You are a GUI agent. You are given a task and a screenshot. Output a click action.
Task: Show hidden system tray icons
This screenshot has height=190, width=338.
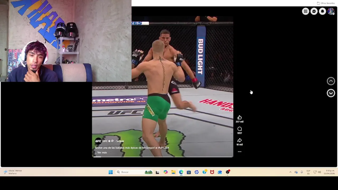pos(290,172)
